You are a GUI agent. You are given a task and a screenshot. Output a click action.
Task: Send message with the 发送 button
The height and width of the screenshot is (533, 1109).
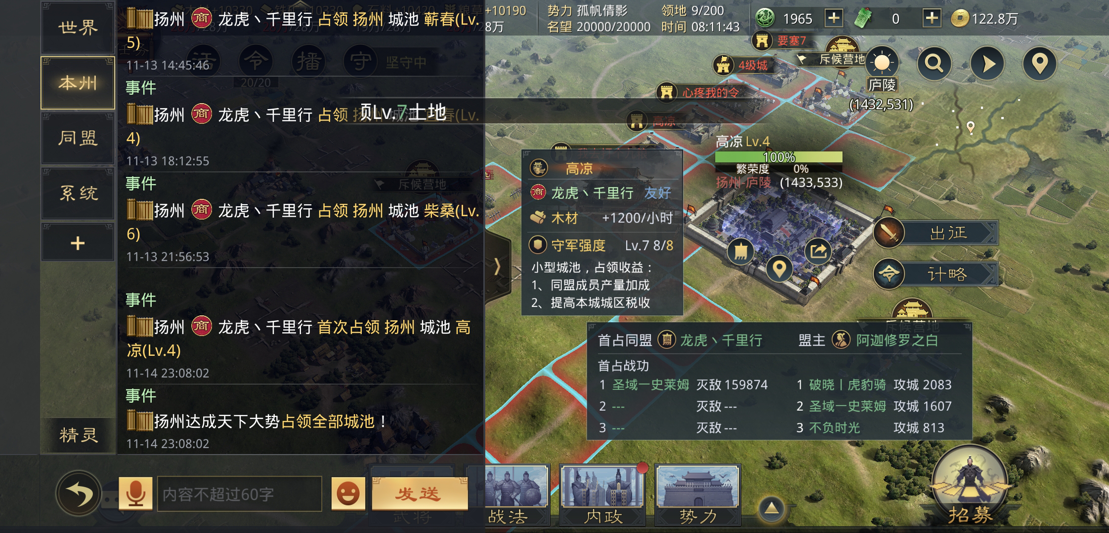[x=420, y=494]
